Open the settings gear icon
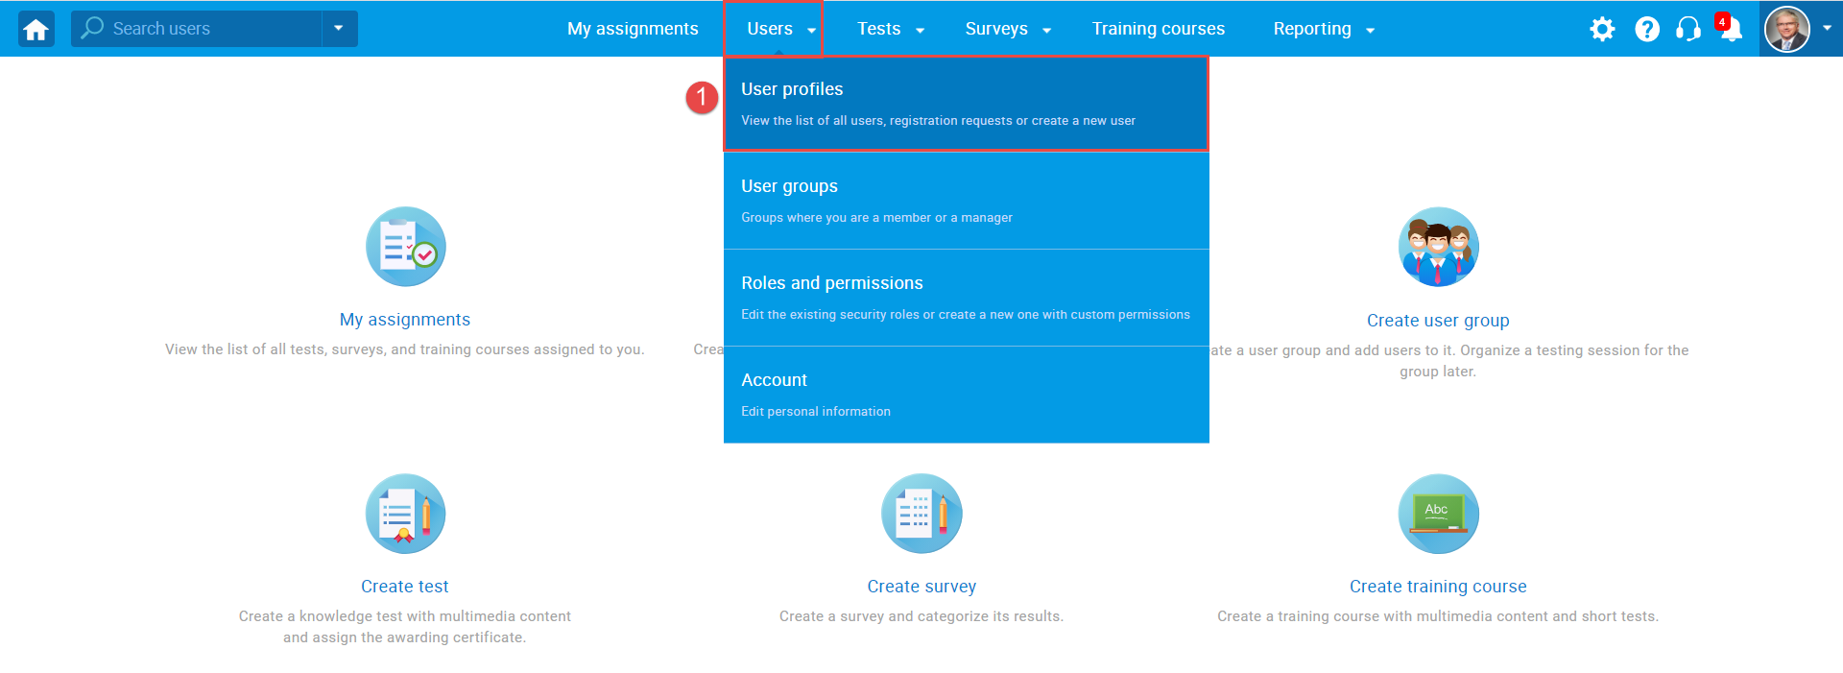Image resolution: width=1843 pixels, height=673 pixels. (1601, 30)
